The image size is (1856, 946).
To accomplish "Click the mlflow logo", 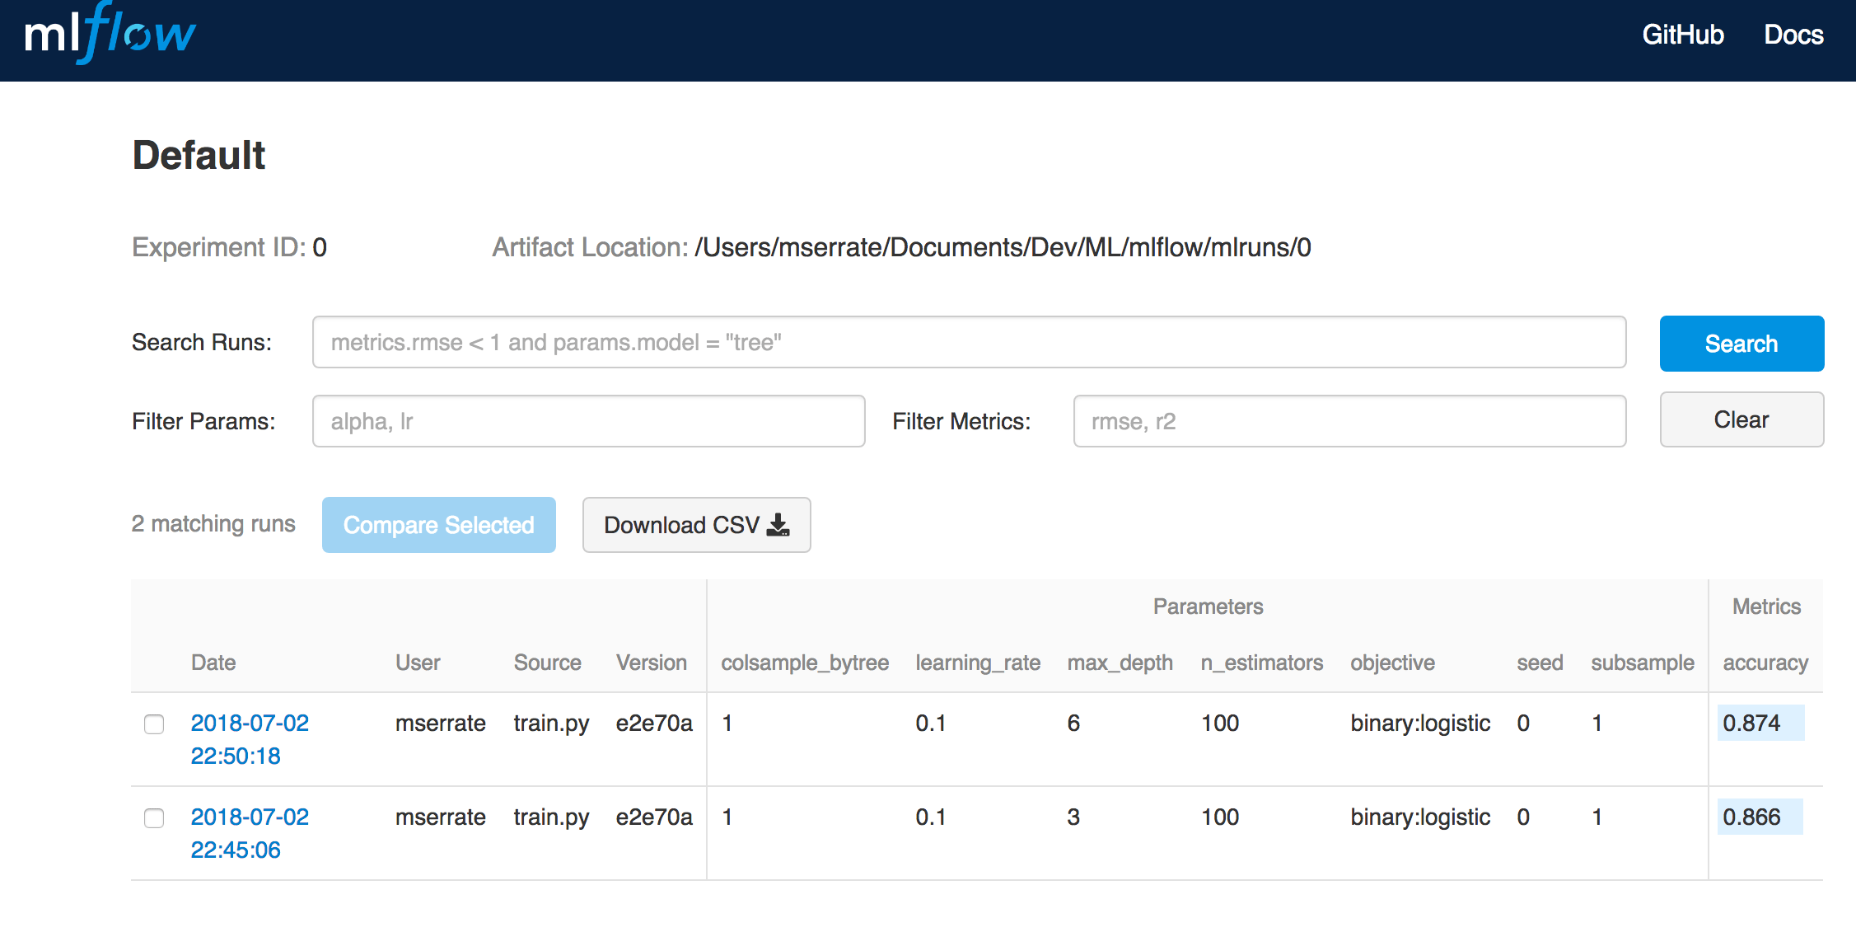I will pyautogui.click(x=110, y=35).
